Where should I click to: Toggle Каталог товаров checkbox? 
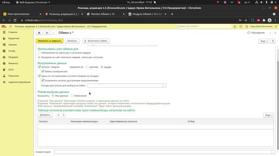click(39, 67)
